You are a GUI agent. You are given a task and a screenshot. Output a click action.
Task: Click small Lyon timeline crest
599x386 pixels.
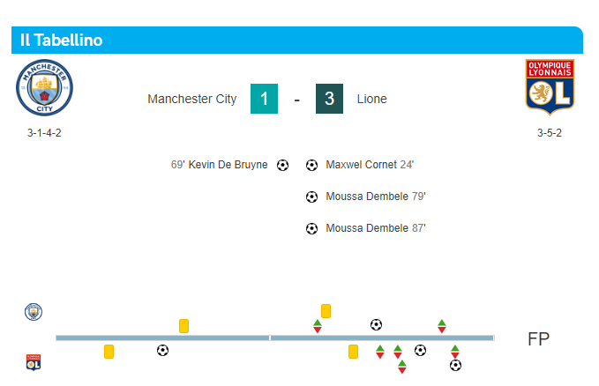pos(34,362)
